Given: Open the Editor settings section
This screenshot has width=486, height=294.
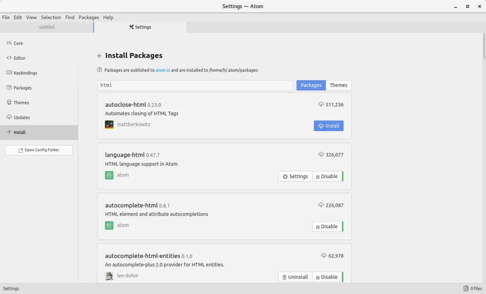Looking at the screenshot, I should point(39,58).
